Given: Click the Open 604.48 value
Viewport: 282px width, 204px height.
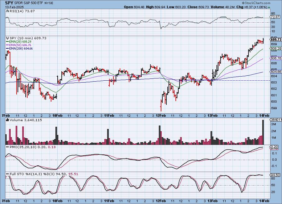Looking at the screenshot, I should coord(134,7).
